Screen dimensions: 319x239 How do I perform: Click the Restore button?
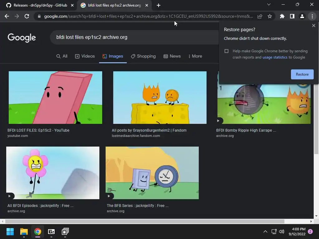(x=302, y=74)
